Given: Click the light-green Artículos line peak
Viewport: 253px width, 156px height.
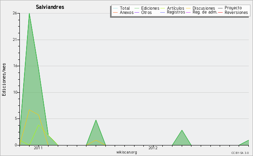Looking at the screenshot, I should click(38, 125).
